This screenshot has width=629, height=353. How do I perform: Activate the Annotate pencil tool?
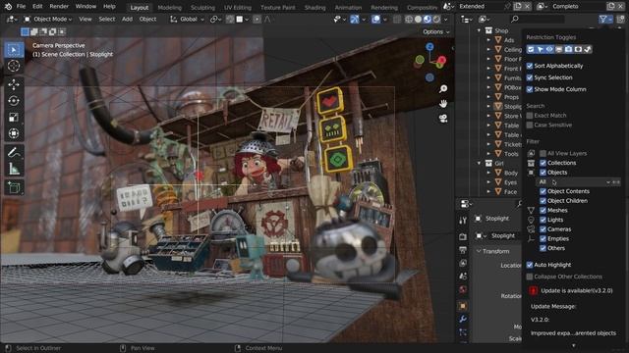tap(14, 152)
